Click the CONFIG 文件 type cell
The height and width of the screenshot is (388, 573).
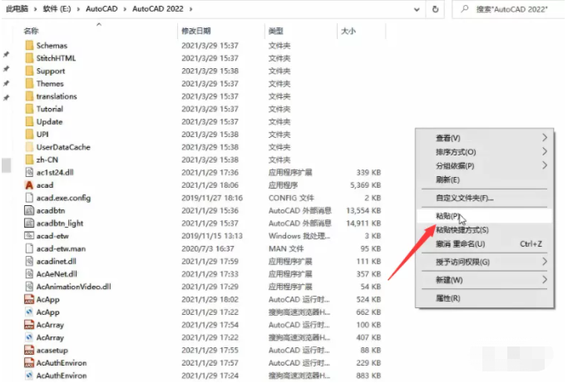[291, 199]
